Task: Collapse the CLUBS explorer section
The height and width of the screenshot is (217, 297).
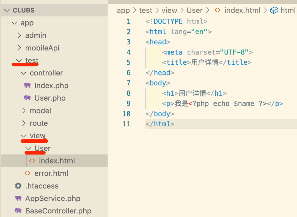Action: point(7,10)
